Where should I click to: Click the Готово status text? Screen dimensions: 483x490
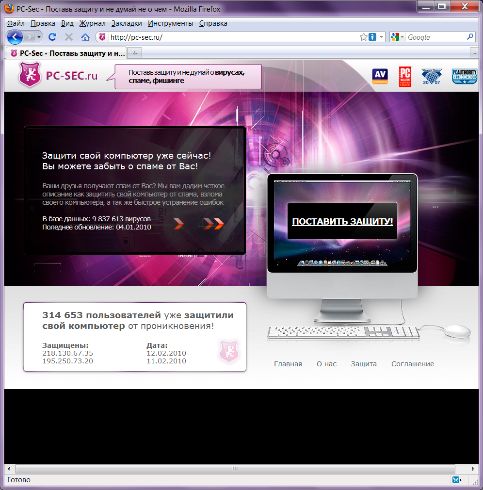click(19, 480)
